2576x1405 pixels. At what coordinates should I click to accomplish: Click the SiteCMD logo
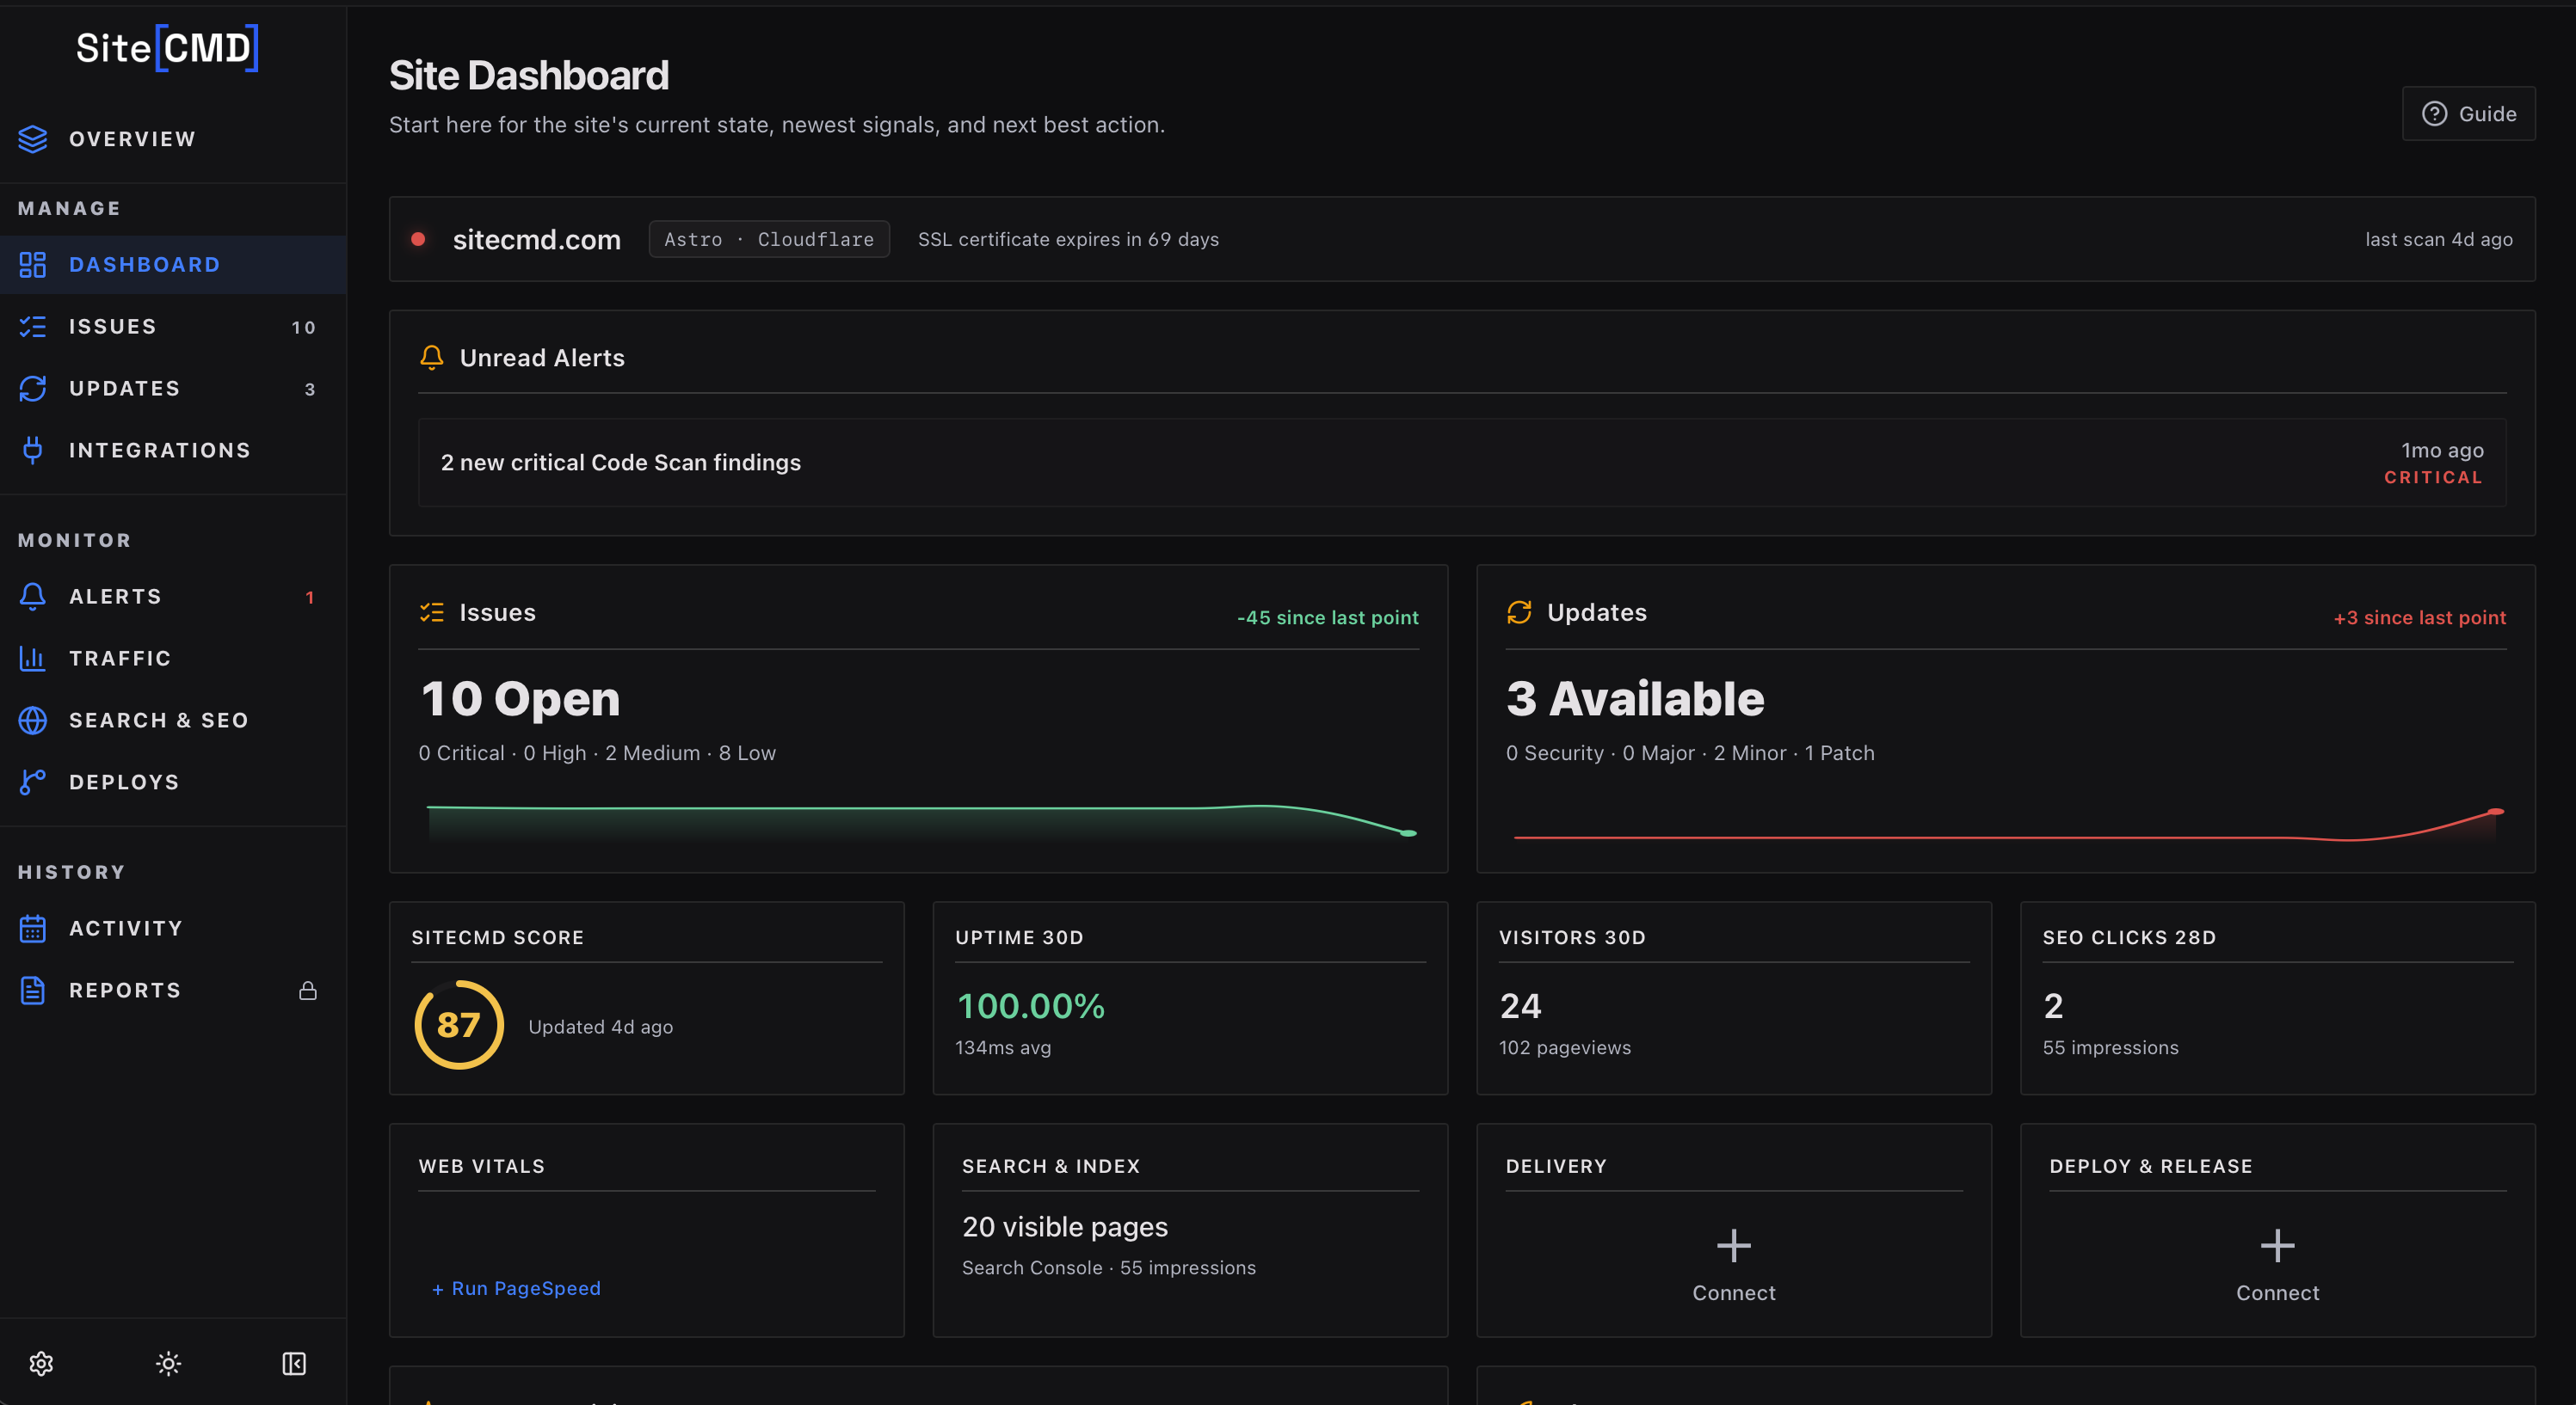167,48
